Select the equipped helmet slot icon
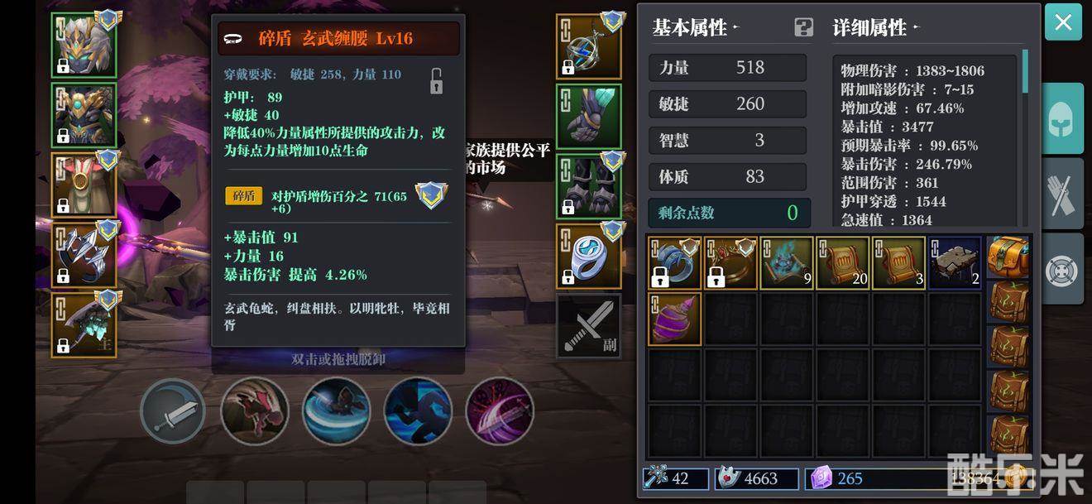1092x504 pixels. (84, 45)
